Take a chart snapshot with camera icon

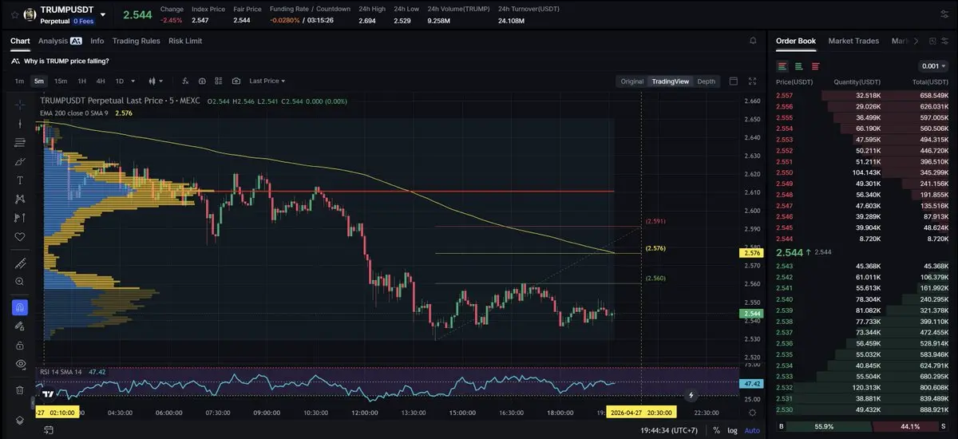point(236,81)
